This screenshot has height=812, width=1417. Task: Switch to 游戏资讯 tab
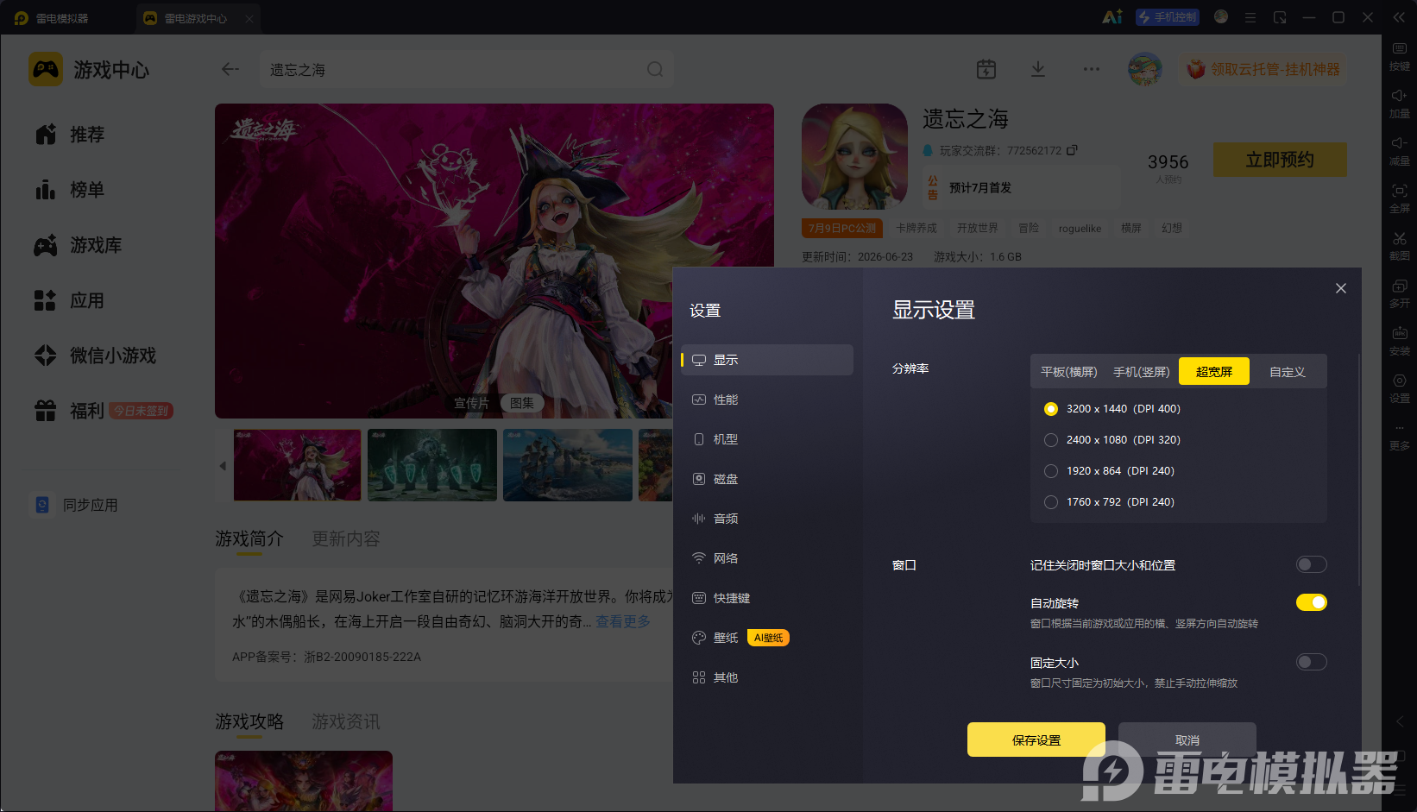click(346, 721)
